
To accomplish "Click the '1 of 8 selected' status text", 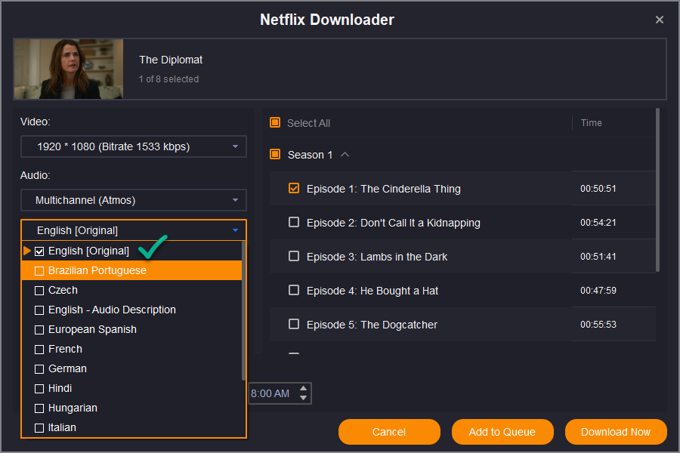I will (168, 79).
